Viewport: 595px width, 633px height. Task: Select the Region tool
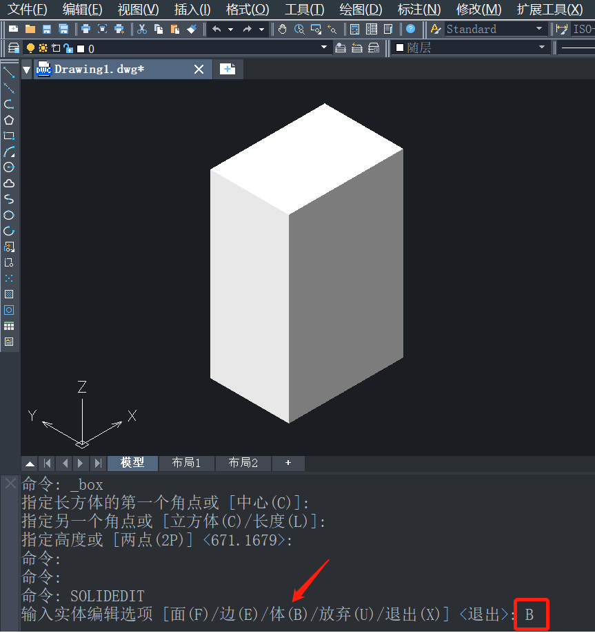click(x=9, y=310)
